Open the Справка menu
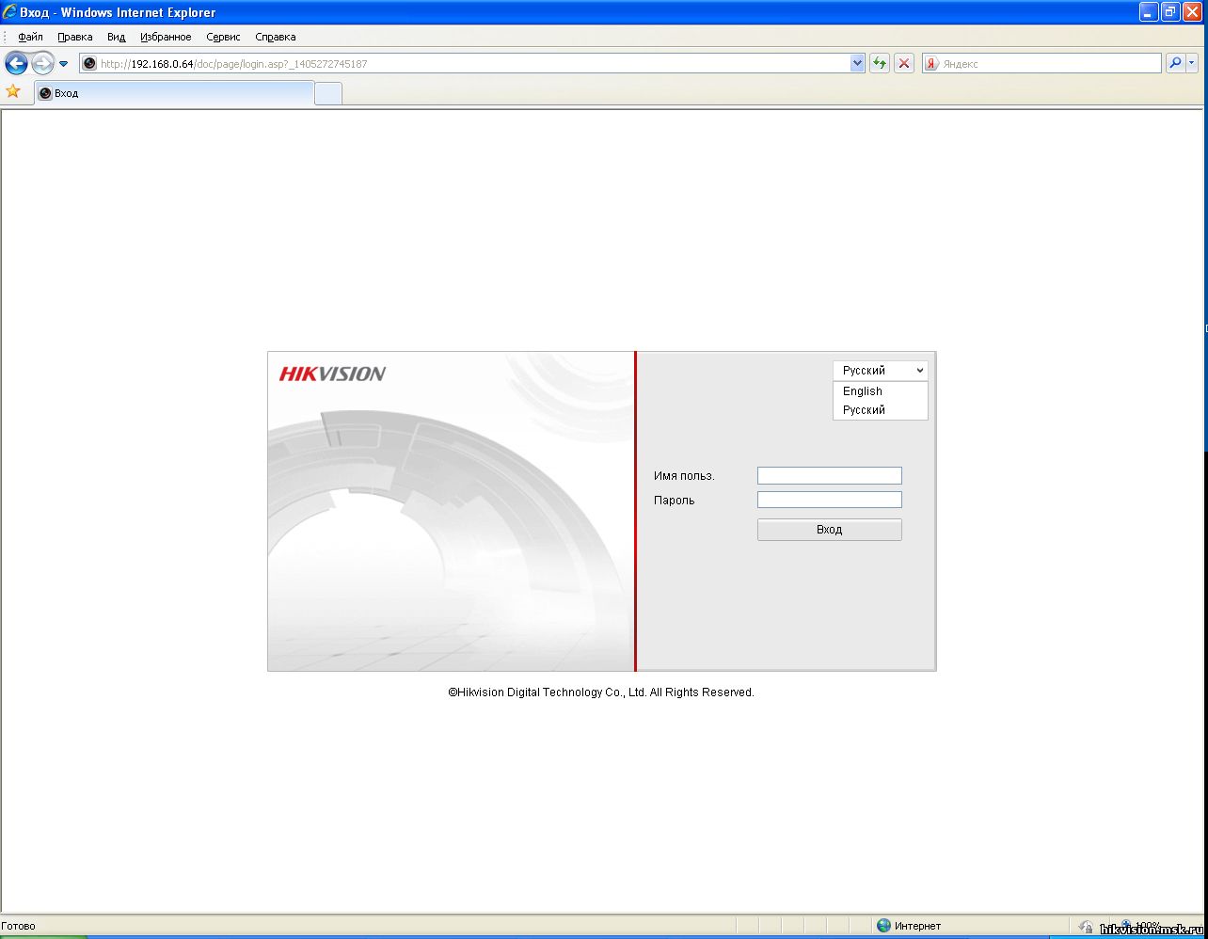 276,37
